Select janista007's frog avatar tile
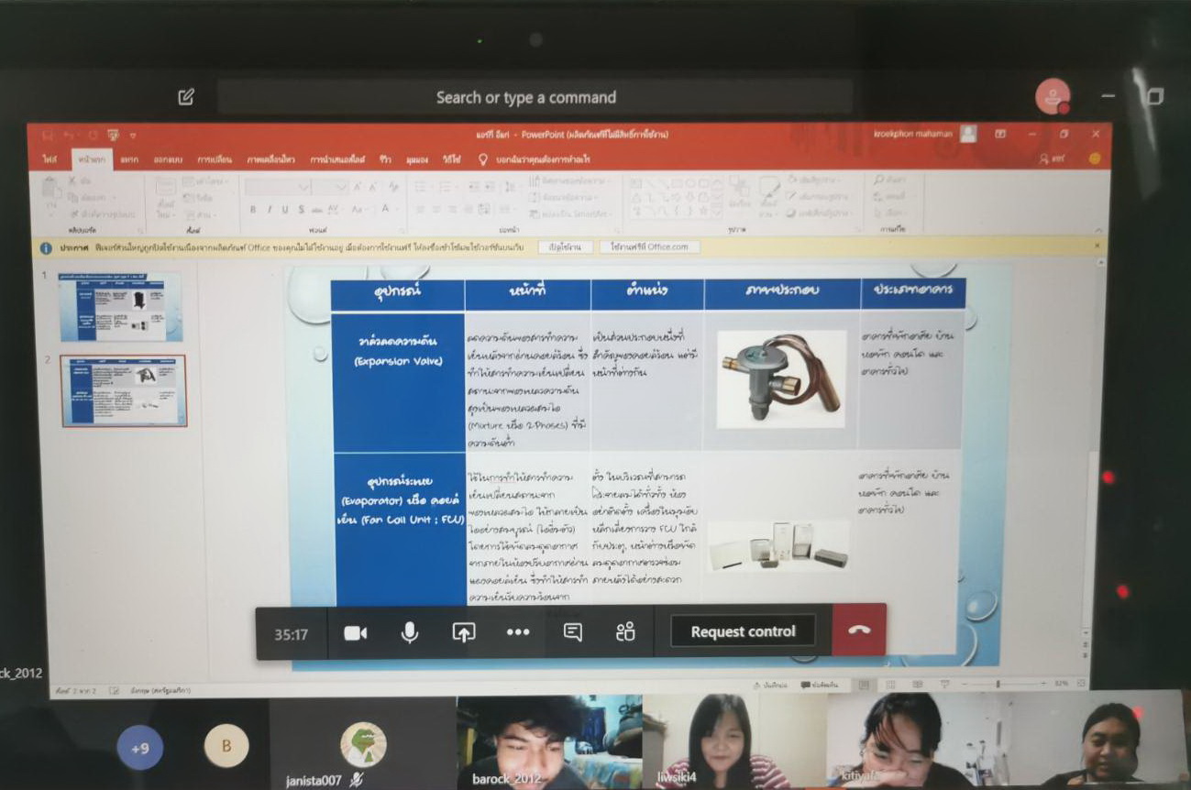This screenshot has width=1191, height=790. (x=362, y=743)
